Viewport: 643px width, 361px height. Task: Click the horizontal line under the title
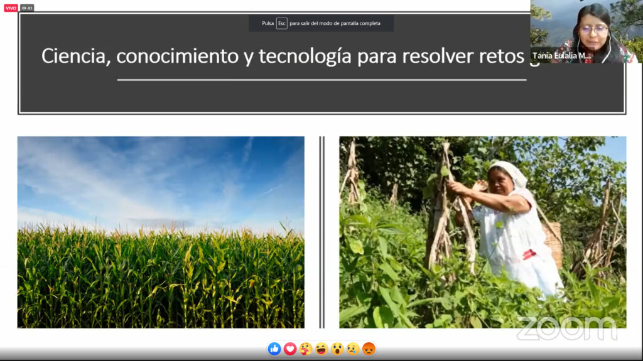coord(321,80)
